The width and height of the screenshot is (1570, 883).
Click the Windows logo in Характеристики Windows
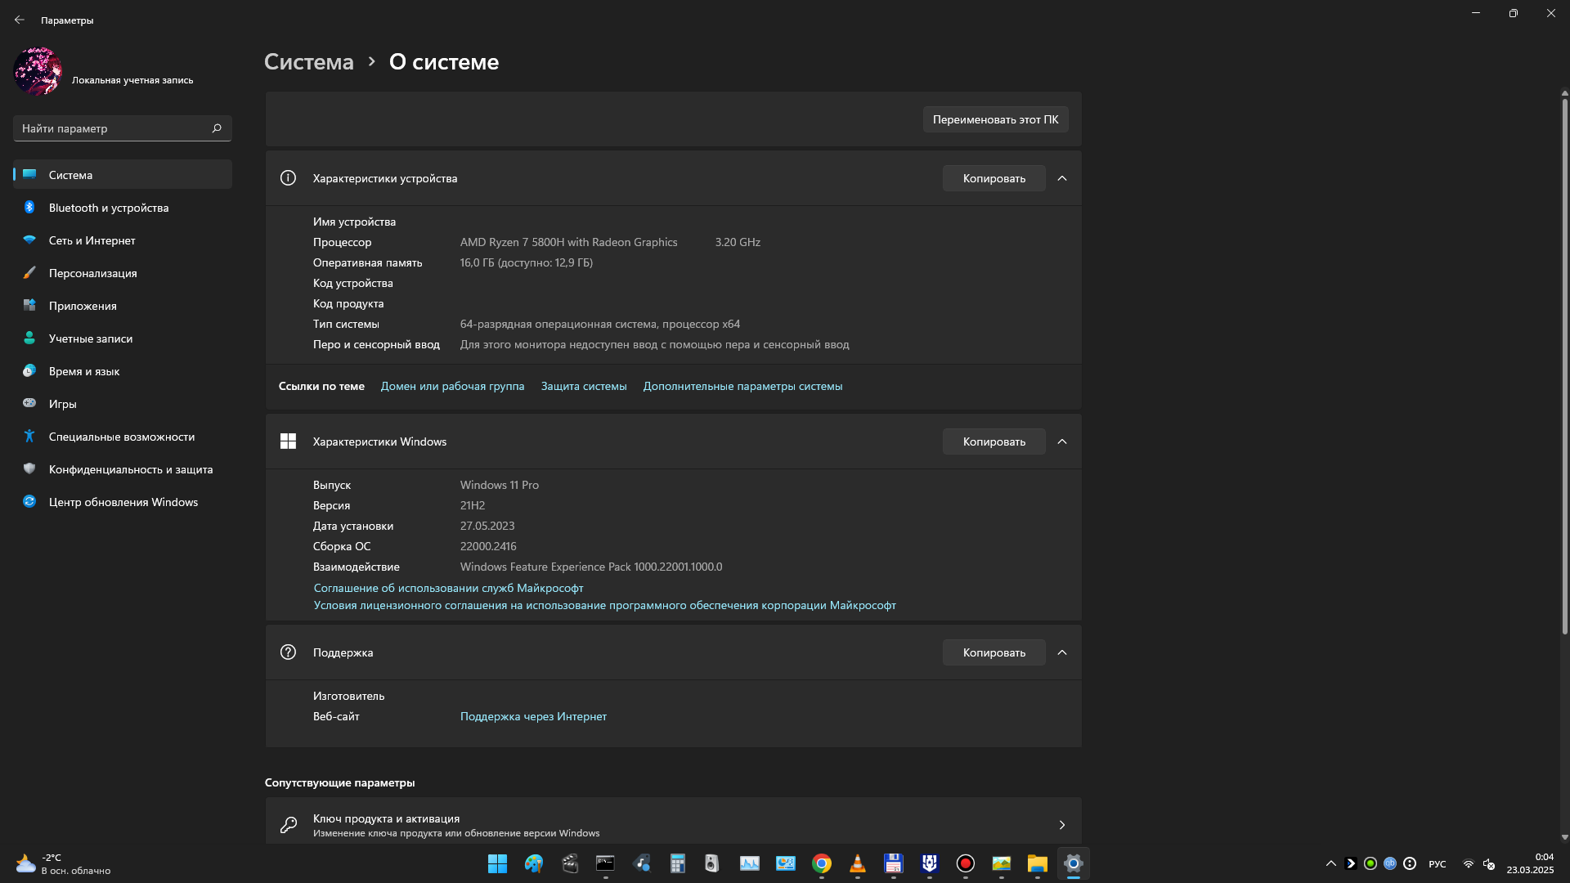pyautogui.click(x=288, y=441)
